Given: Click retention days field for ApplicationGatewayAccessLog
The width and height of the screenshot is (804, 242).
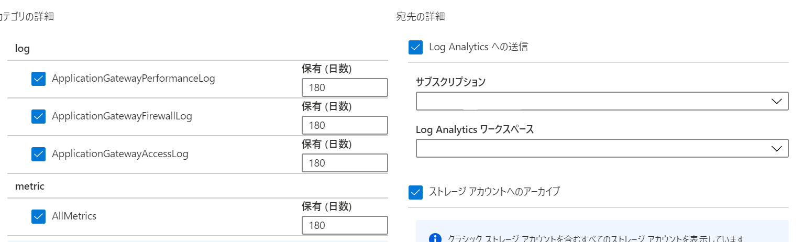Looking at the screenshot, I should pos(345,163).
